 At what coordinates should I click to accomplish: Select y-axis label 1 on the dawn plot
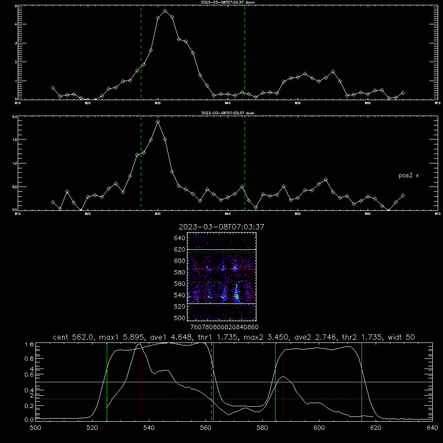tap(16, 81)
